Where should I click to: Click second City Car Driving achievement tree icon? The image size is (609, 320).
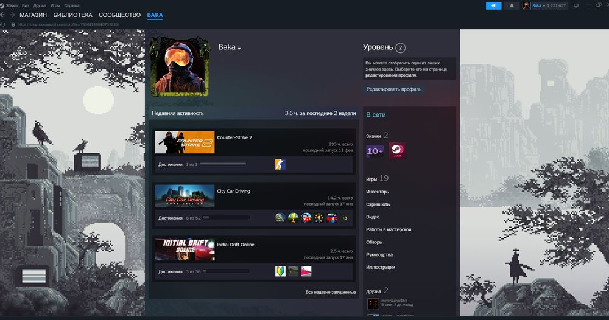point(294,218)
